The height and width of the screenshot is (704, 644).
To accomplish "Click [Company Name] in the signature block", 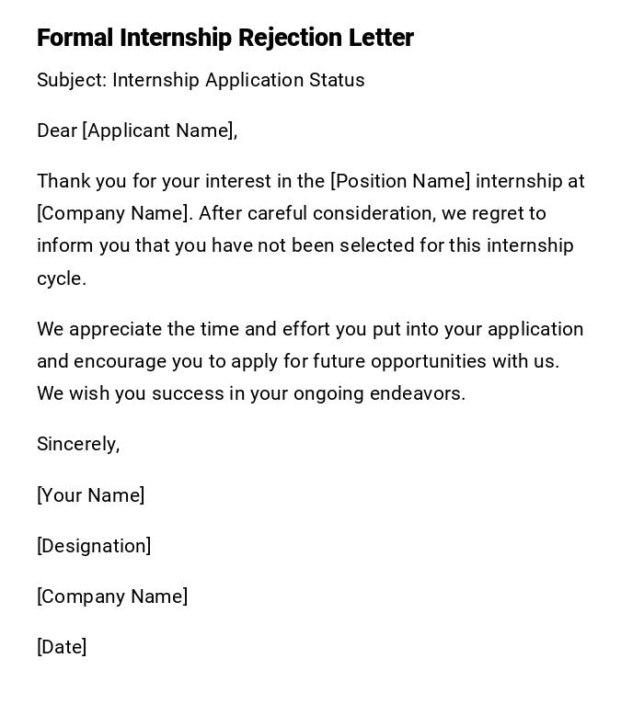I will point(112,596).
